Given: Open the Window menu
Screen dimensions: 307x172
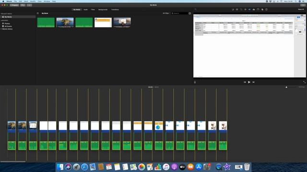Looking at the screenshot, I should click(47, 1).
